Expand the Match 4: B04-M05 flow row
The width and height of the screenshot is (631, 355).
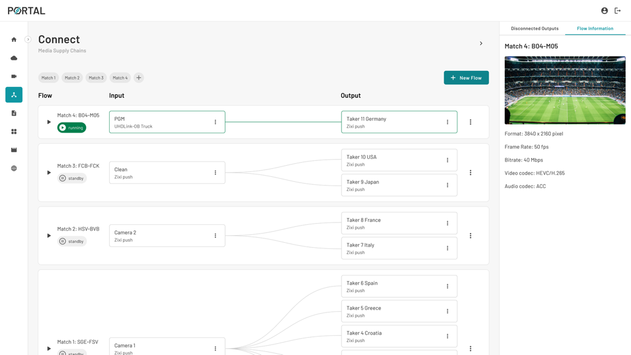49,122
